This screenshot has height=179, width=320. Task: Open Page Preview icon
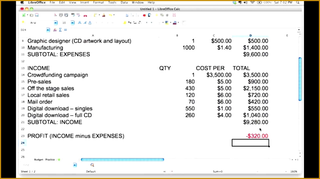[x=66, y=15]
